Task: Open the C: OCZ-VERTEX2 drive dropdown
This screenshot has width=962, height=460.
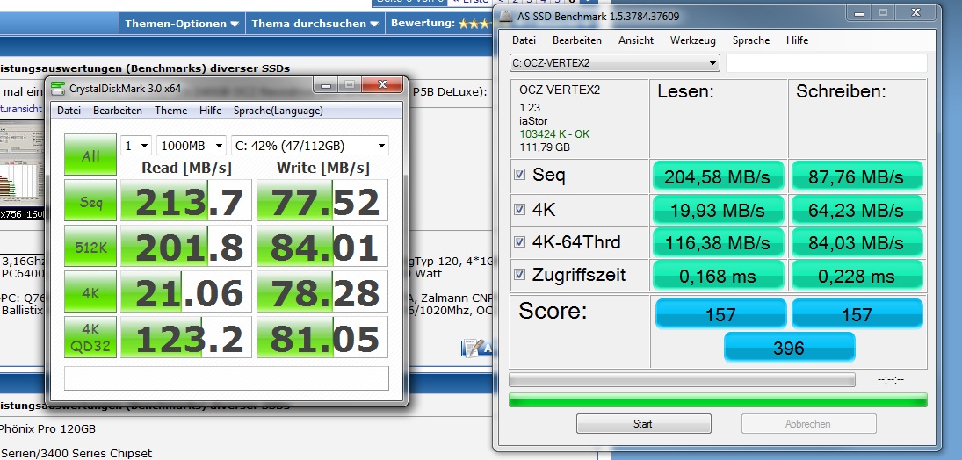Action: [614, 62]
